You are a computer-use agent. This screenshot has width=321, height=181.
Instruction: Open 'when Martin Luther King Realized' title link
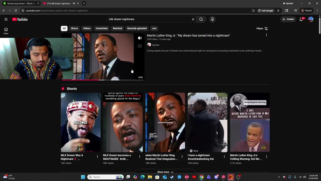point(162,157)
